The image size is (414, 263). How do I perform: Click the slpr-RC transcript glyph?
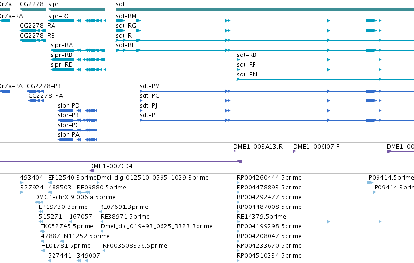click(x=77, y=21)
